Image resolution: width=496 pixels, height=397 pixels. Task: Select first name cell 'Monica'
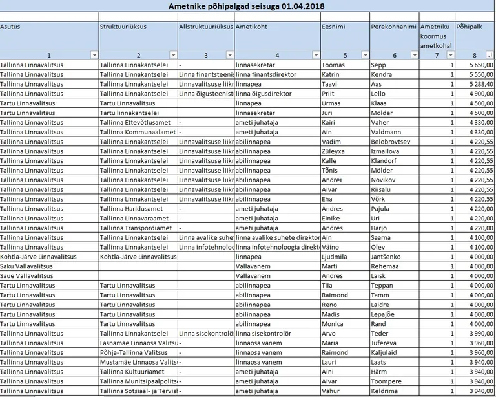pyautogui.click(x=345, y=324)
